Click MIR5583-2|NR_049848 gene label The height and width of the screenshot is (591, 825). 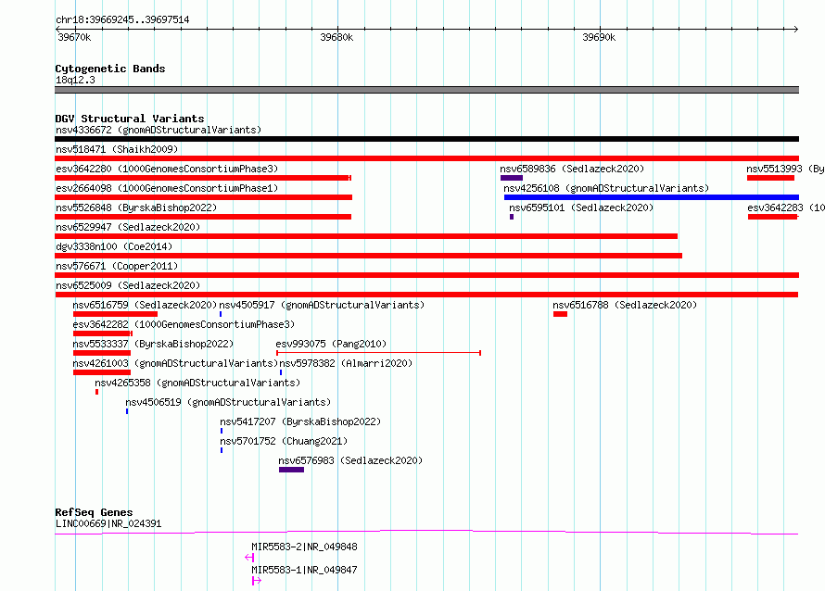(304, 547)
